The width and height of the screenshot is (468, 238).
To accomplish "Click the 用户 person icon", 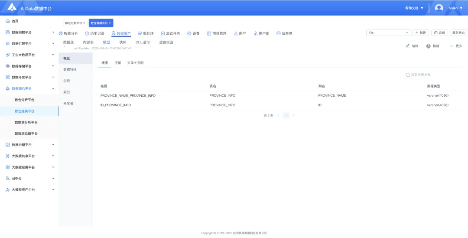I will [235, 33].
